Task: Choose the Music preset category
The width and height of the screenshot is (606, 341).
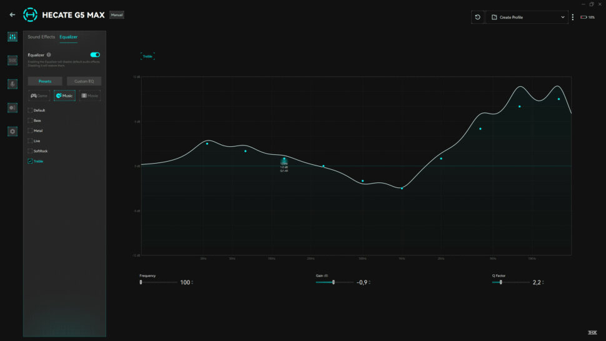Action: 64,96
